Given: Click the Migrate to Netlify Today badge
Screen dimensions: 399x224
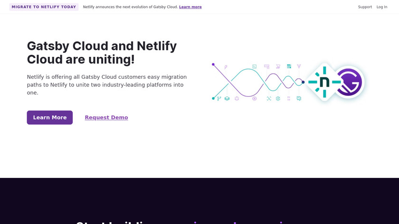Looking at the screenshot, I should [44, 7].
